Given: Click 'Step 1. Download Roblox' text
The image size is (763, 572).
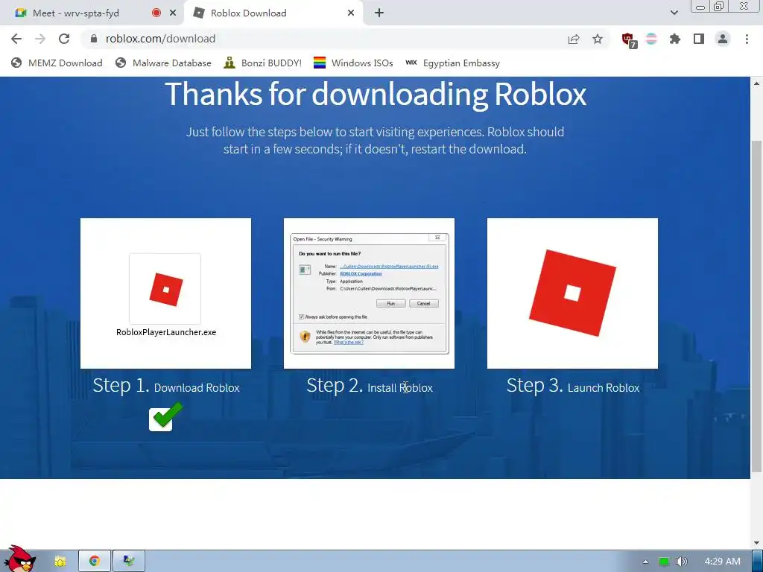Looking at the screenshot, I should click(x=166, y=387).
